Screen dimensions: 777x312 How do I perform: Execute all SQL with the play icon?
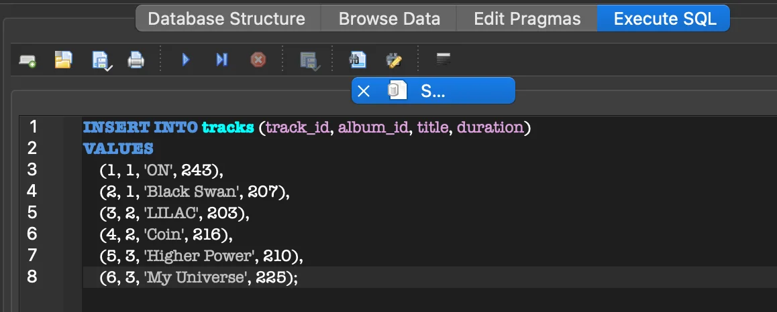(x=186, y=60)
